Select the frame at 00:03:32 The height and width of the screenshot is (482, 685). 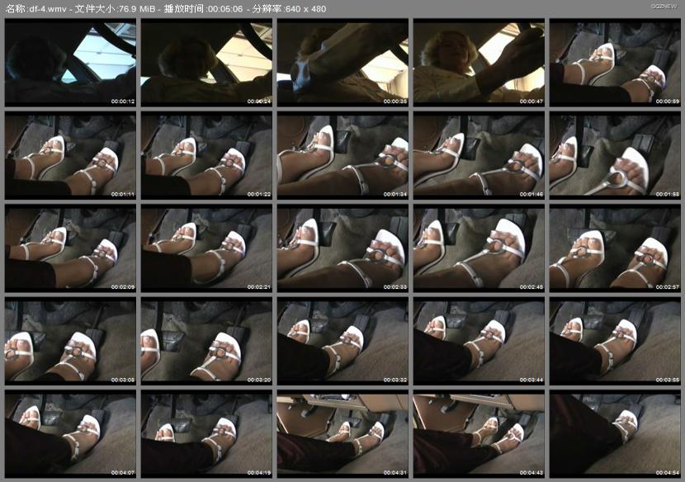pos(342,341)
